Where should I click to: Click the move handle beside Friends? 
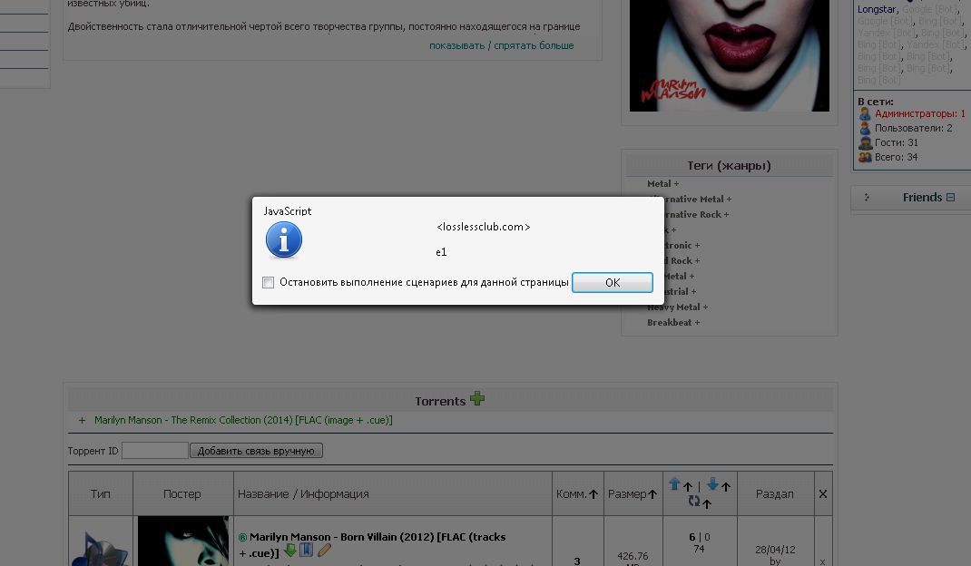pyautogui.click(x=867, y=198)
